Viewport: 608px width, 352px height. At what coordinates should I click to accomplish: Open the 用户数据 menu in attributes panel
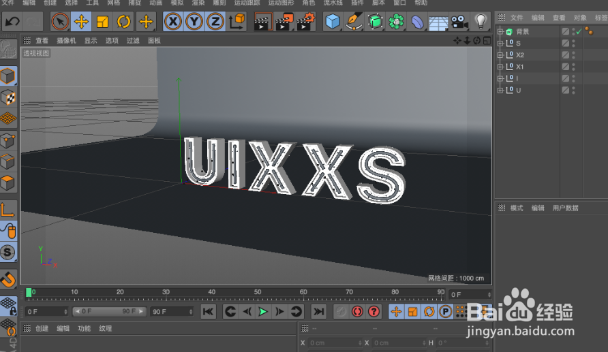(565, 208)
